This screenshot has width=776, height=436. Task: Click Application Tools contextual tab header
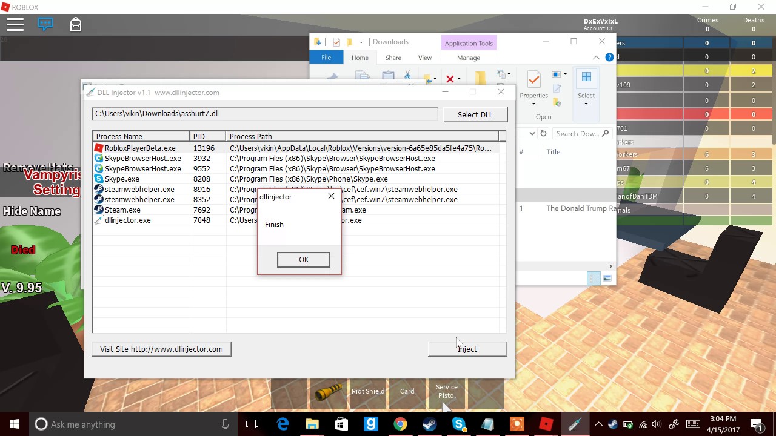[469, 43]
